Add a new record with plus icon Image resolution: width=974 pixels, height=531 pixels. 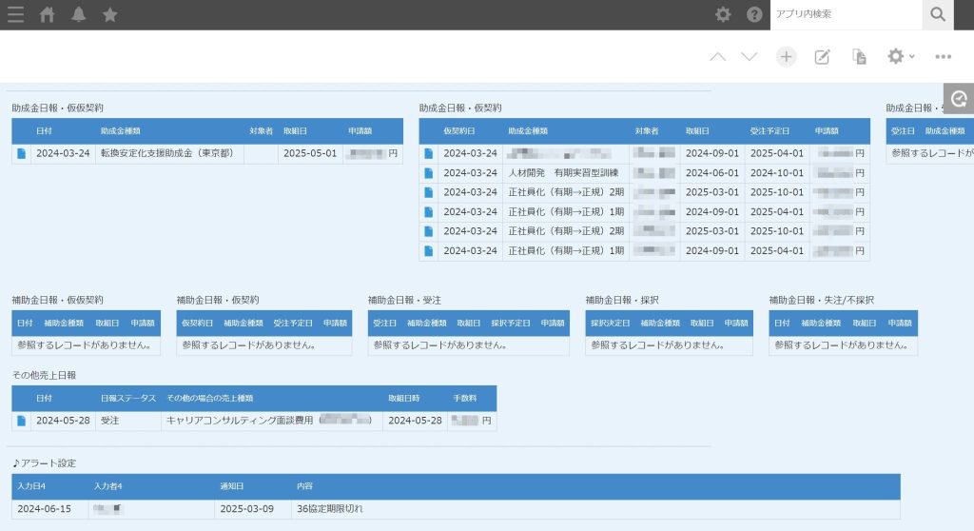(786, 57)
